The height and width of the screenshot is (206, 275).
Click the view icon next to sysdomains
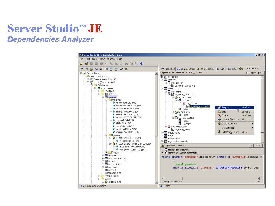pyautogui.click(x=106, y=182)
